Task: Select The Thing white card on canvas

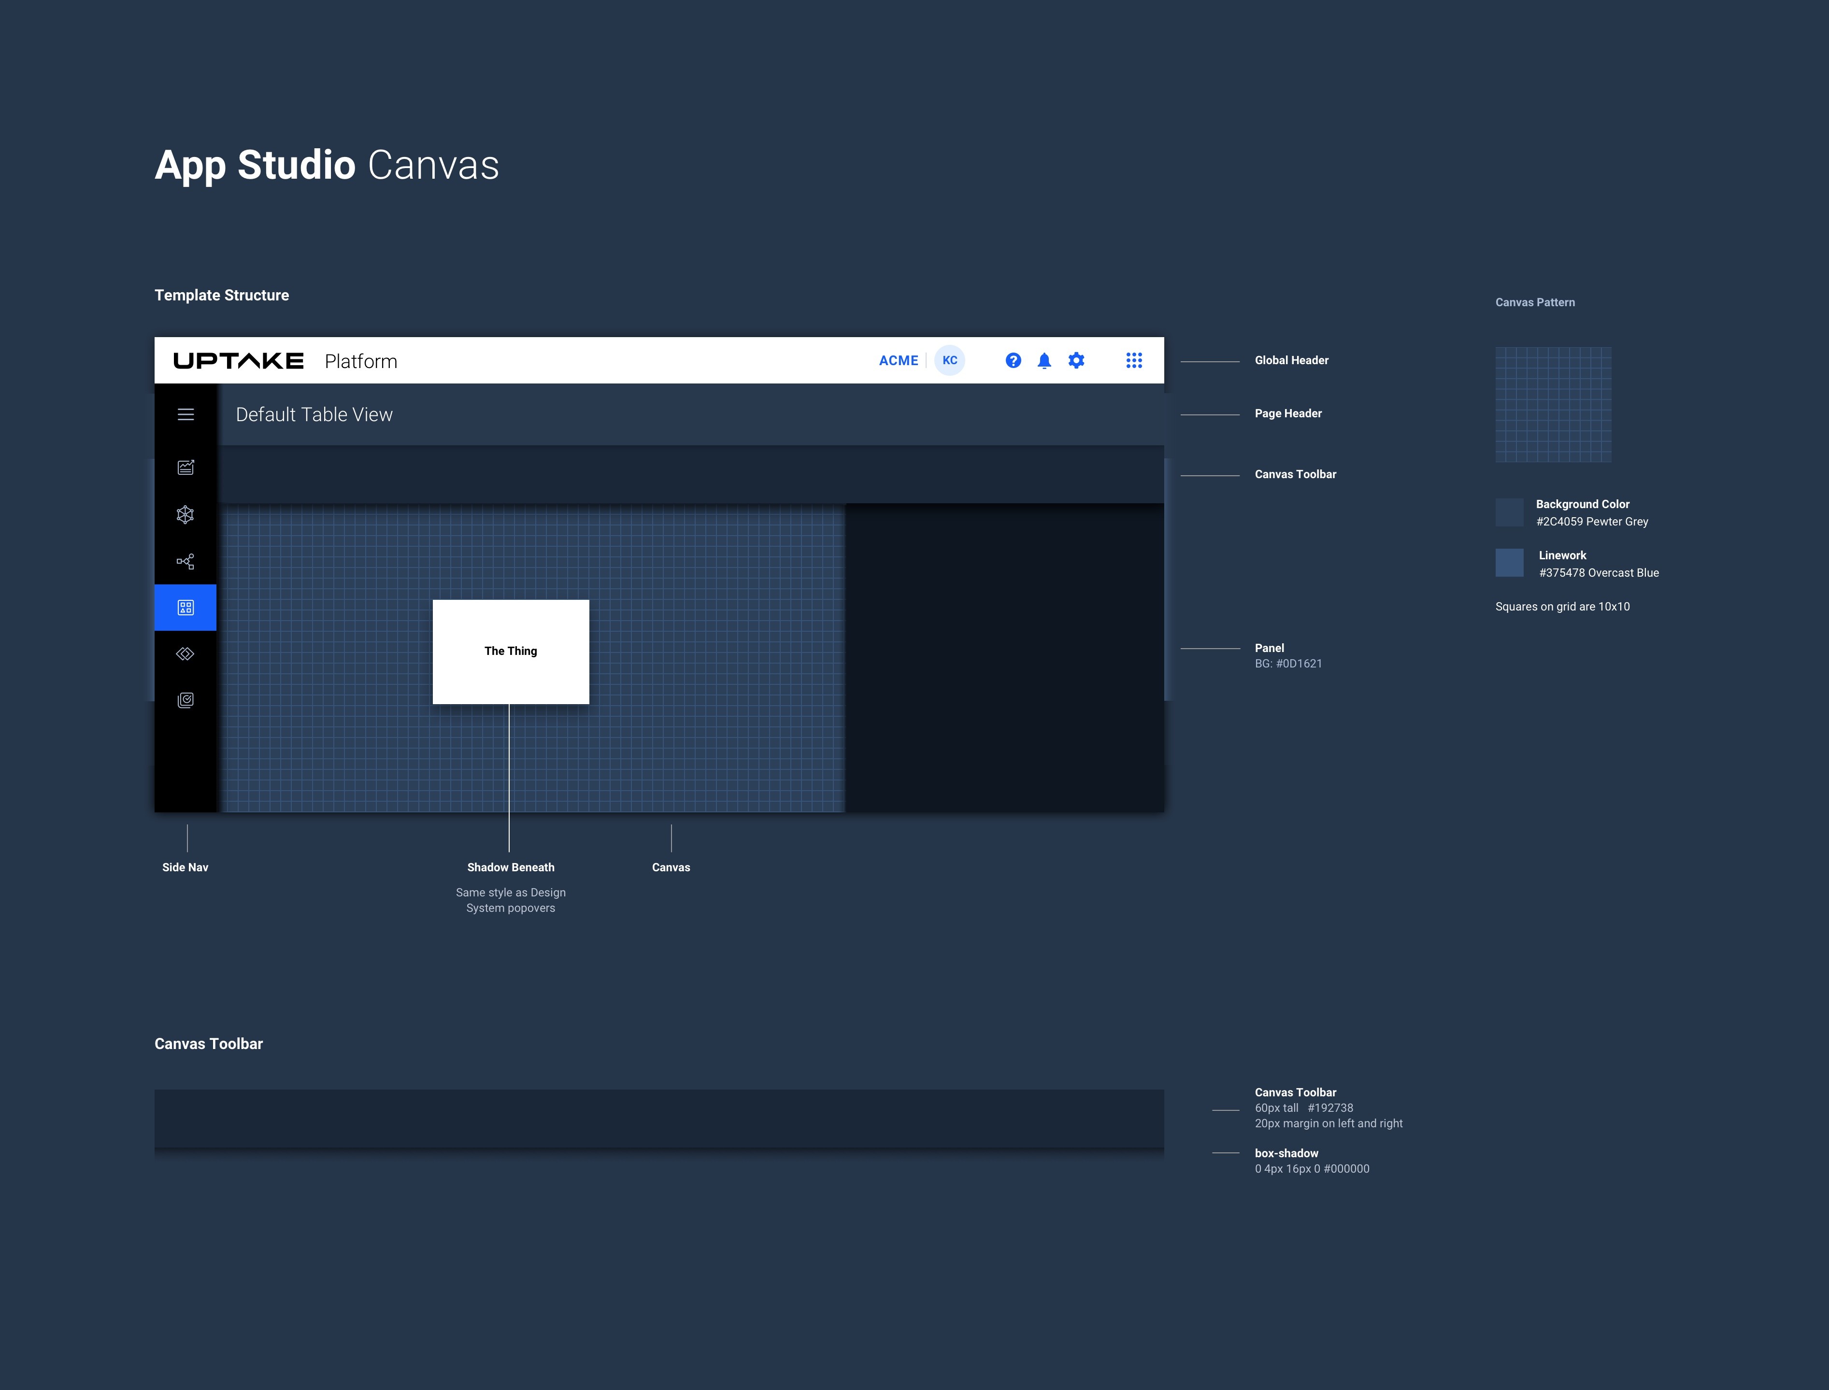Action: click(511, 652)
